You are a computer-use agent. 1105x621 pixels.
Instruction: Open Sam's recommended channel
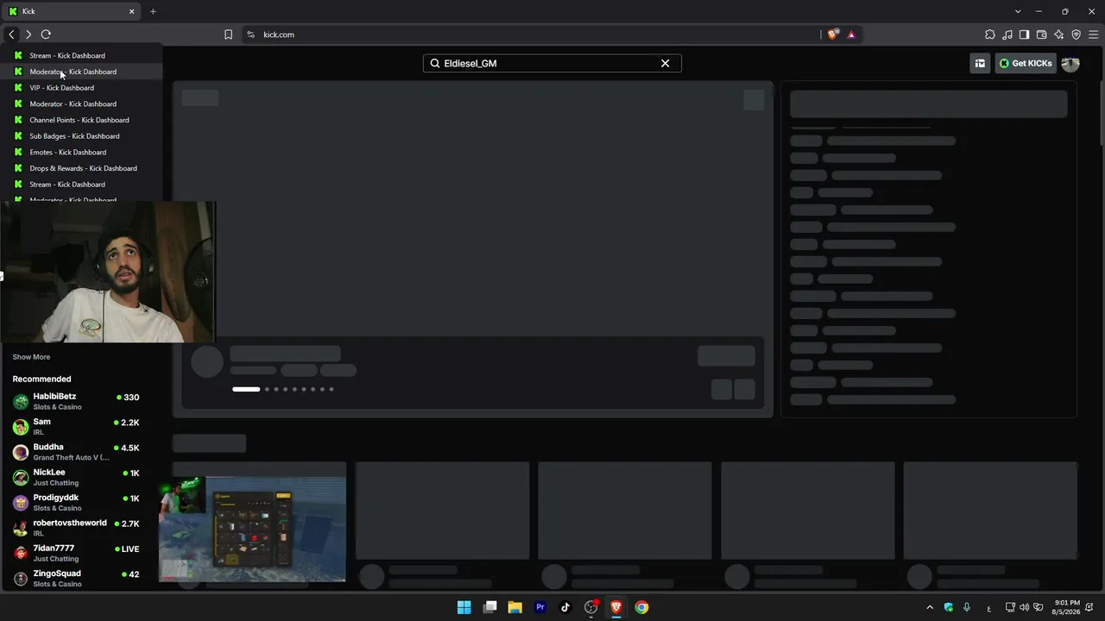76,427
